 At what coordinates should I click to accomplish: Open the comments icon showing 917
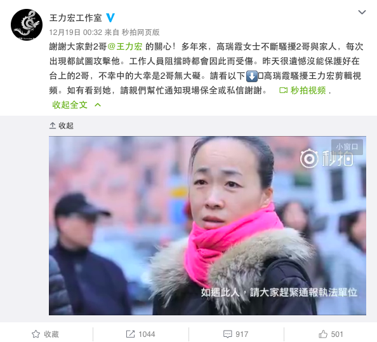tap(235, 334)
